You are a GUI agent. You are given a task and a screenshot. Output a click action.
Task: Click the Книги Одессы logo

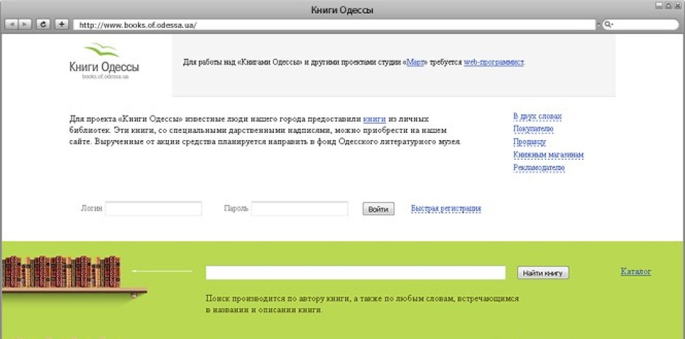pos(104,61)
